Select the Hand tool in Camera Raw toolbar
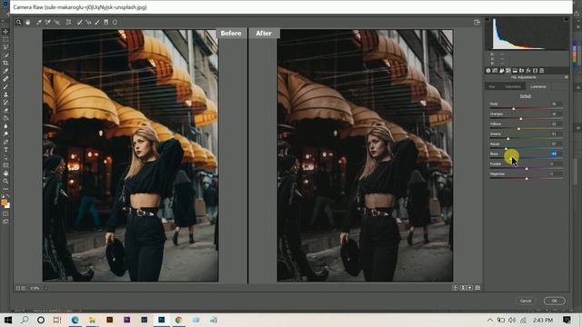 click(28, 22)
